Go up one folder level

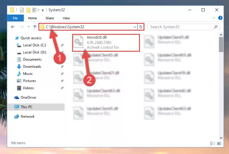coord(35,27)
